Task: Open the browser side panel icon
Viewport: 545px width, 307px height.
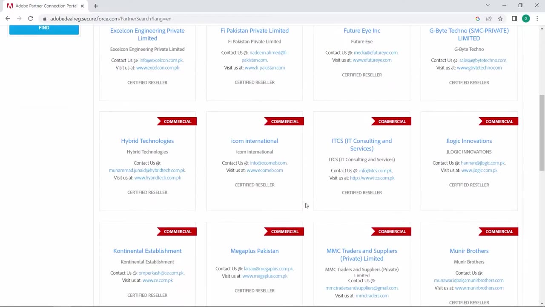Action: click(514, 19)
